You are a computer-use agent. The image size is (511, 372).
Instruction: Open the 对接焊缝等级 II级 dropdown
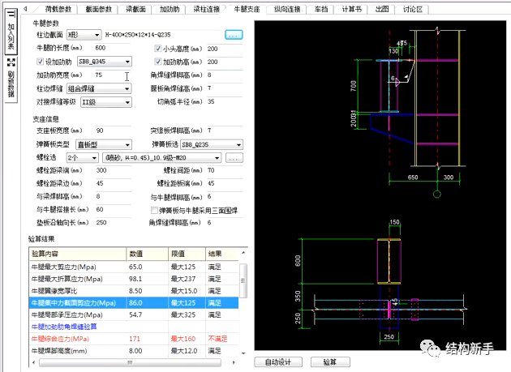pyautogui.click(x=106, y=102)
